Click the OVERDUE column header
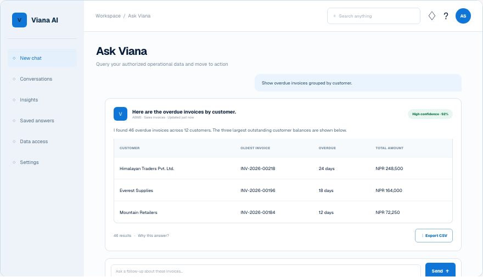Viewport: 483px width, 277px height. [327, 148]
